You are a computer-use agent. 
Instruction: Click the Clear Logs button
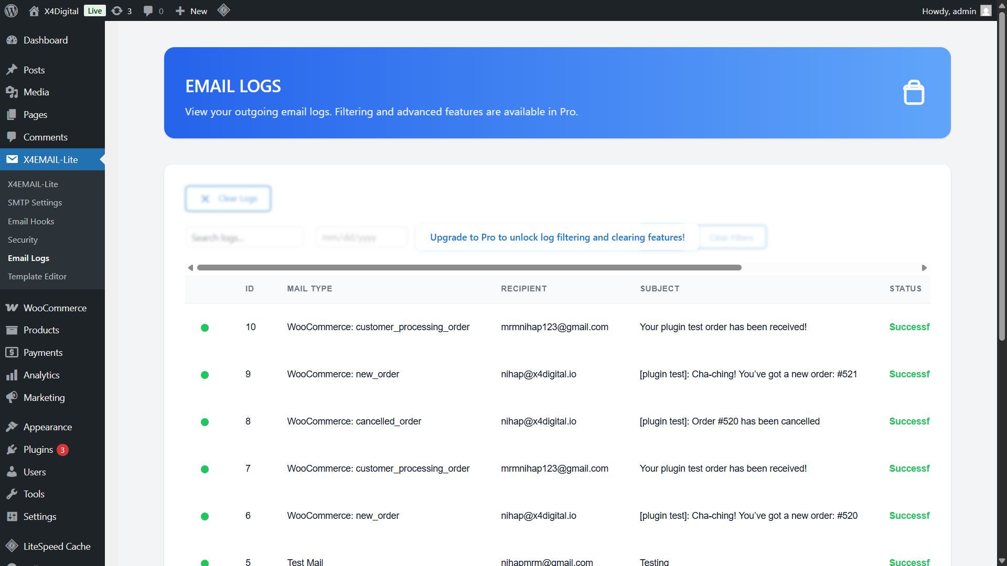coord(228,199)
